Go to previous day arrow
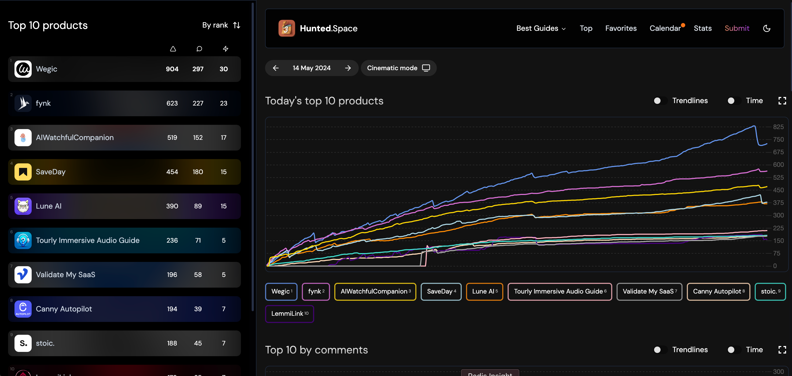 (x=276, y=68)
